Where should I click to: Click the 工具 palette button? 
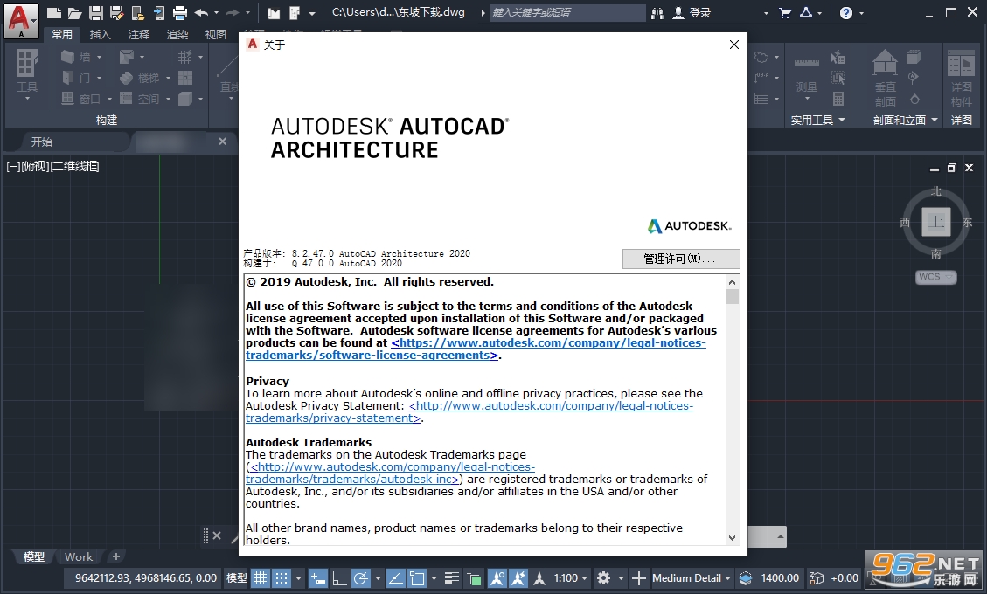[26, 73]
